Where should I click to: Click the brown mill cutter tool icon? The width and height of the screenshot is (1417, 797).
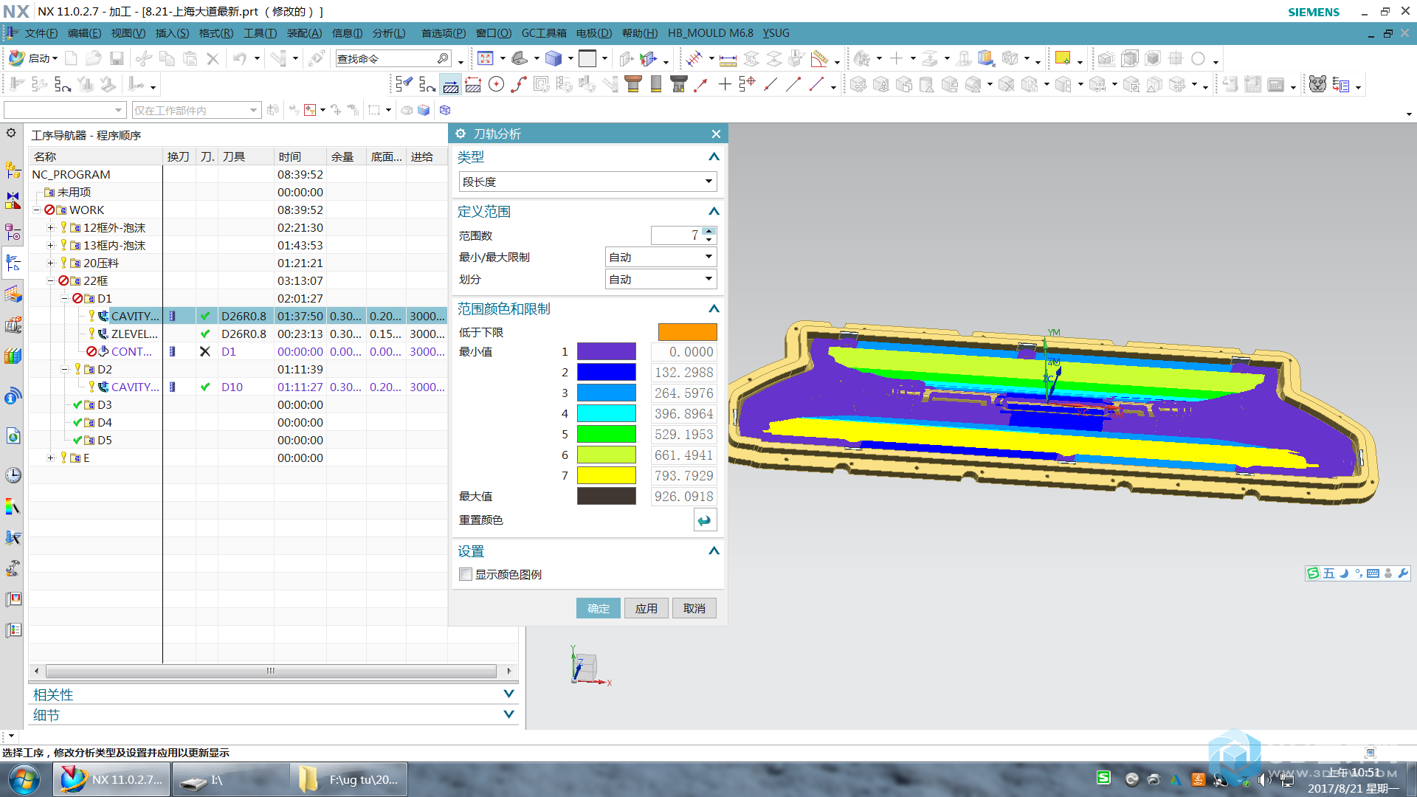632,85
